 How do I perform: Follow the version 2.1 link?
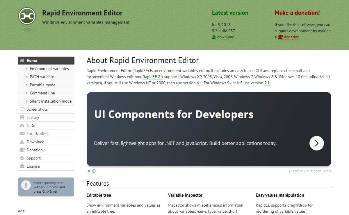pyautogui.click(x=267, y=83)
